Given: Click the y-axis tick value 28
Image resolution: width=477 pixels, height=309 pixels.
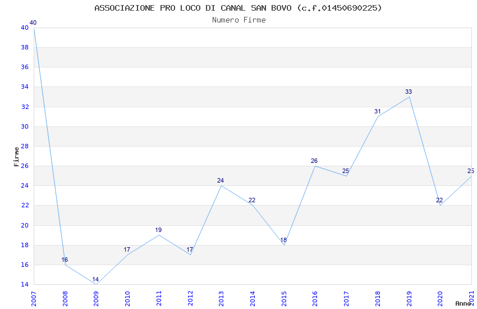Looking at the screenshot, I should [25, 146].
